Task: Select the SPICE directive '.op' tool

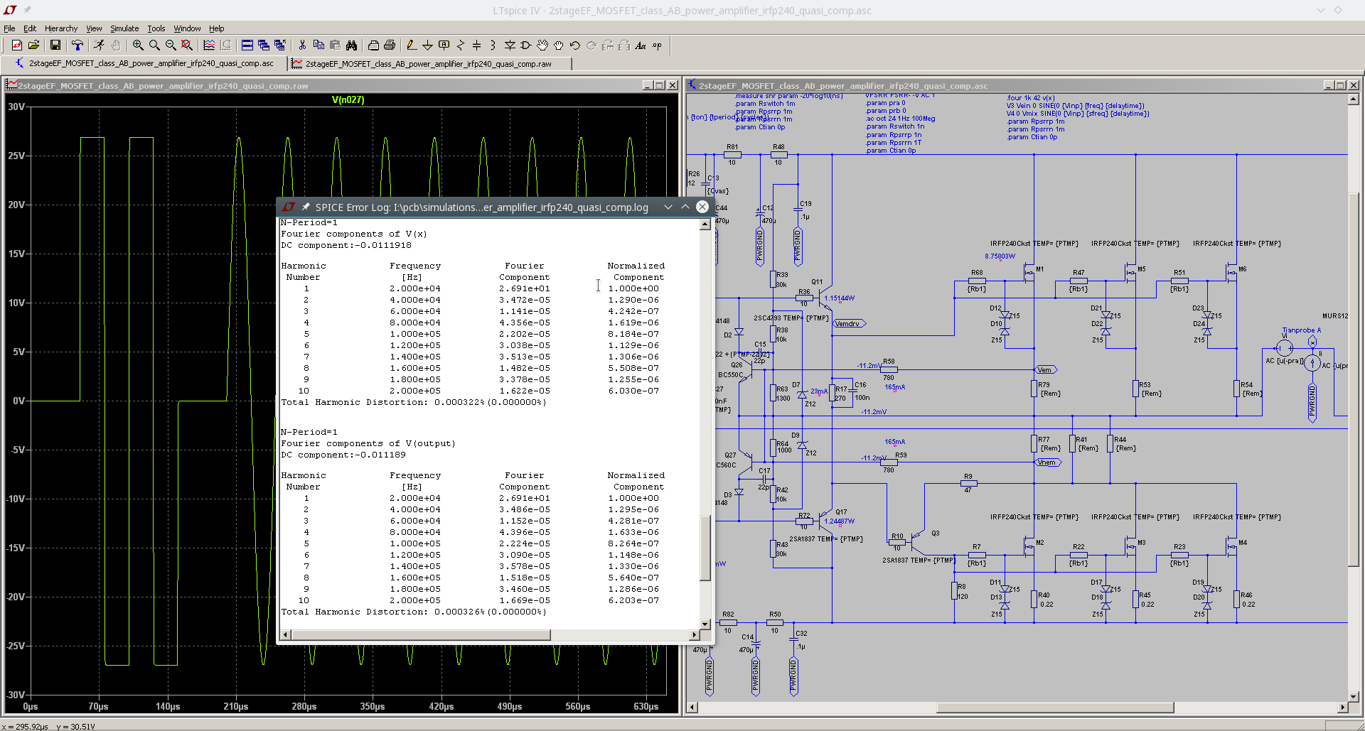Action: click(657, 45)
